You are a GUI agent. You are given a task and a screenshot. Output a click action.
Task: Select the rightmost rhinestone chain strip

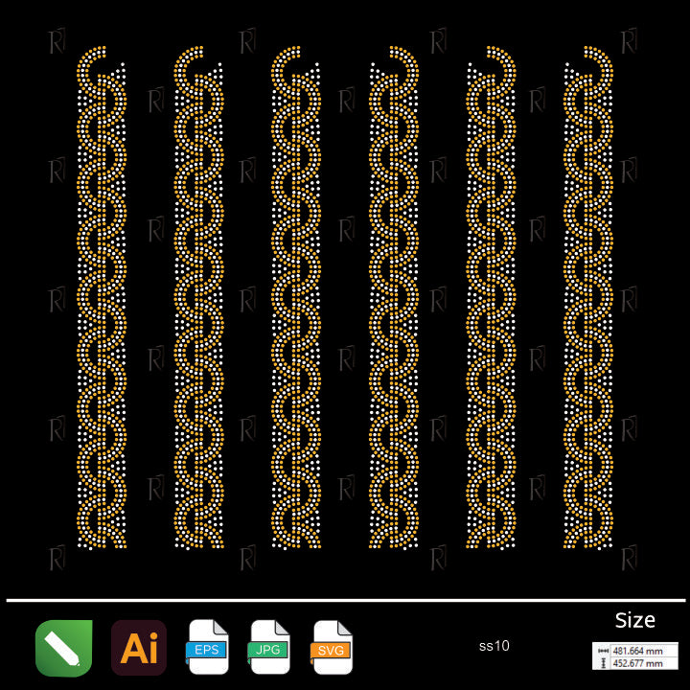tap(588, 307)
